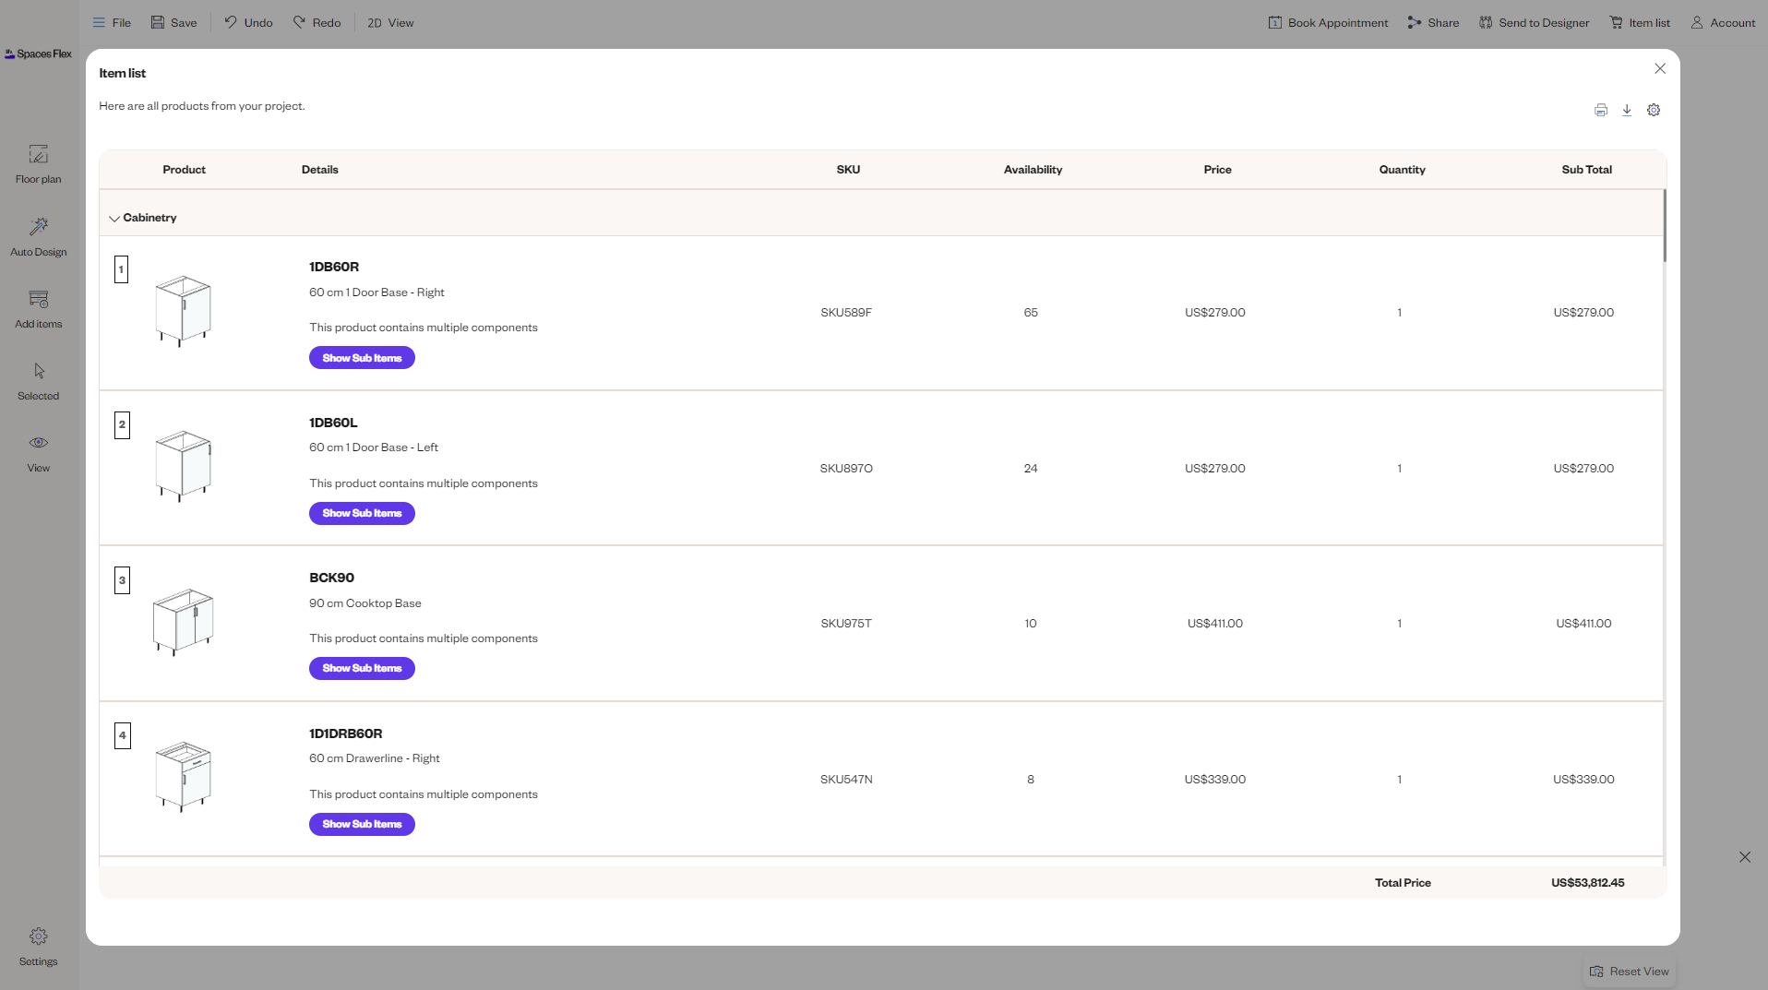Image resolution: width=1768 pixels, height=990 pixels.
Task: Open the File menu
Action: click(x=111, y=22)
